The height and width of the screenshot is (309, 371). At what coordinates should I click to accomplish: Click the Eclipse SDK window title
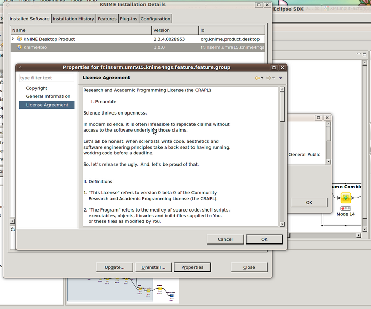[288, 9]
